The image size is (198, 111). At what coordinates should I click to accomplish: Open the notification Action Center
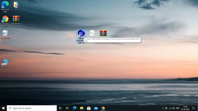(x=193, y=108)
